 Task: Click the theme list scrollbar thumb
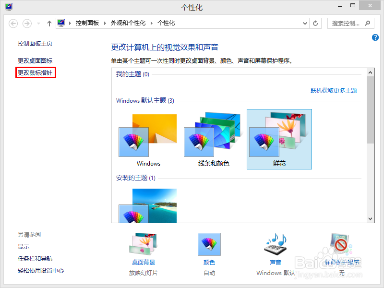tap(370, 110)
